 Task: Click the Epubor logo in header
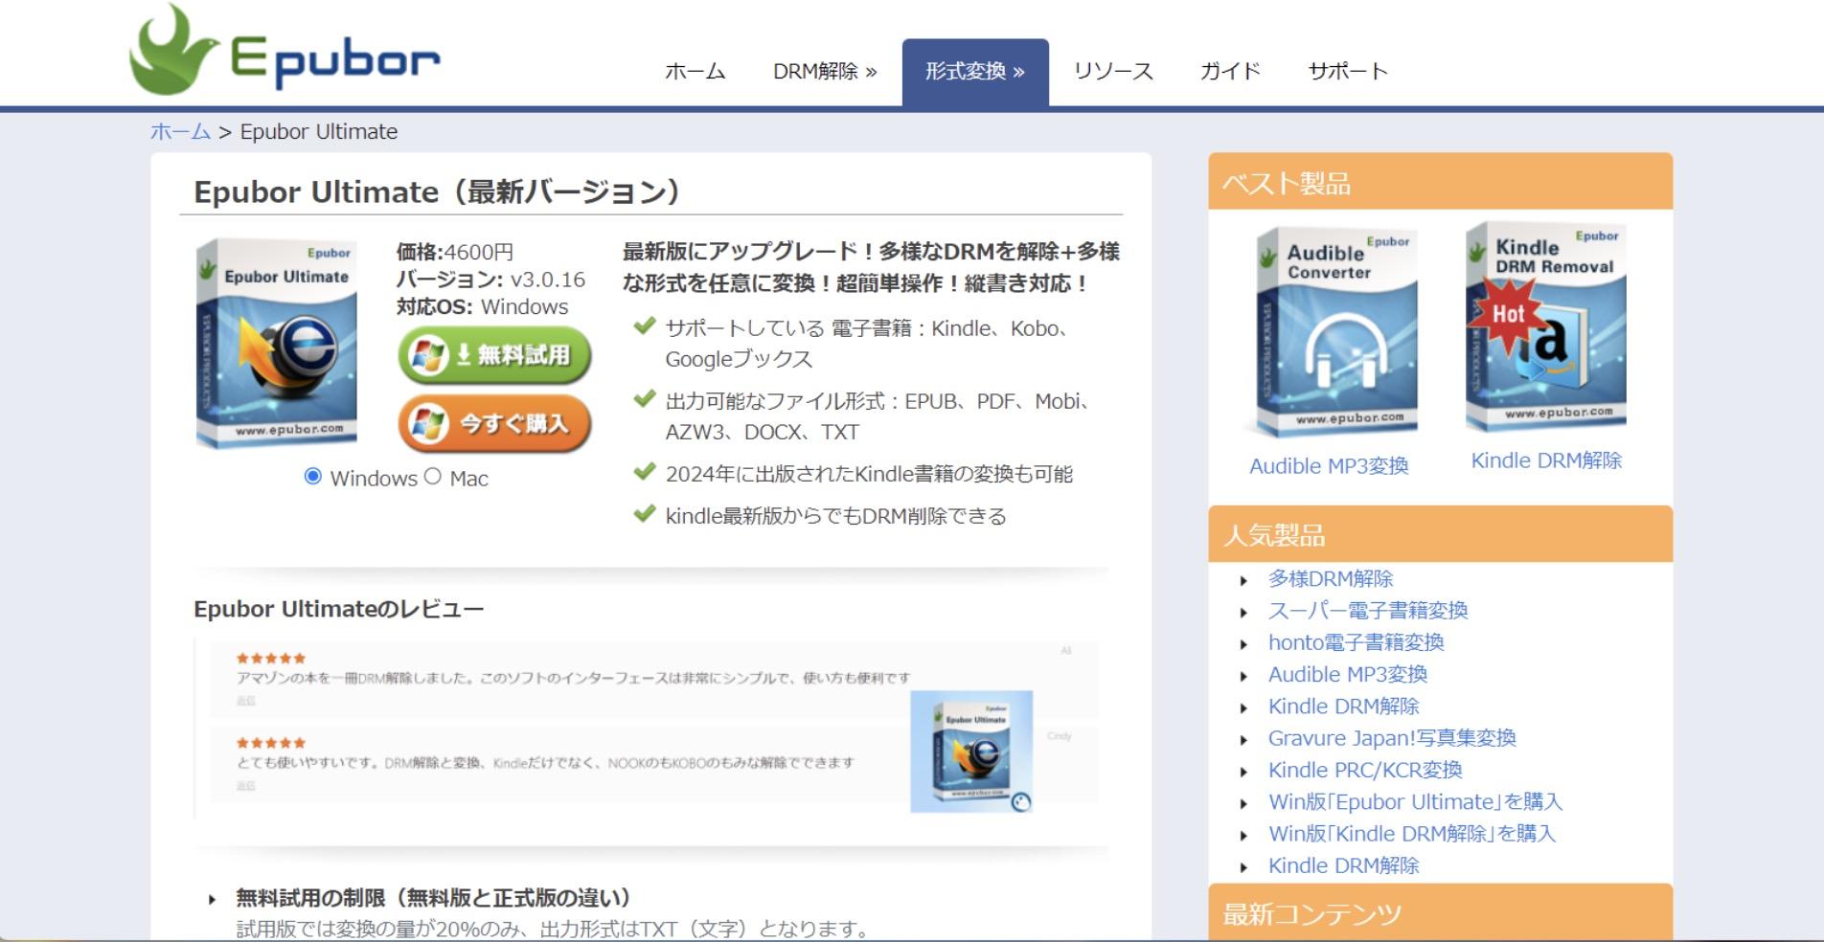pyautogui.click(x=285, y=50)
